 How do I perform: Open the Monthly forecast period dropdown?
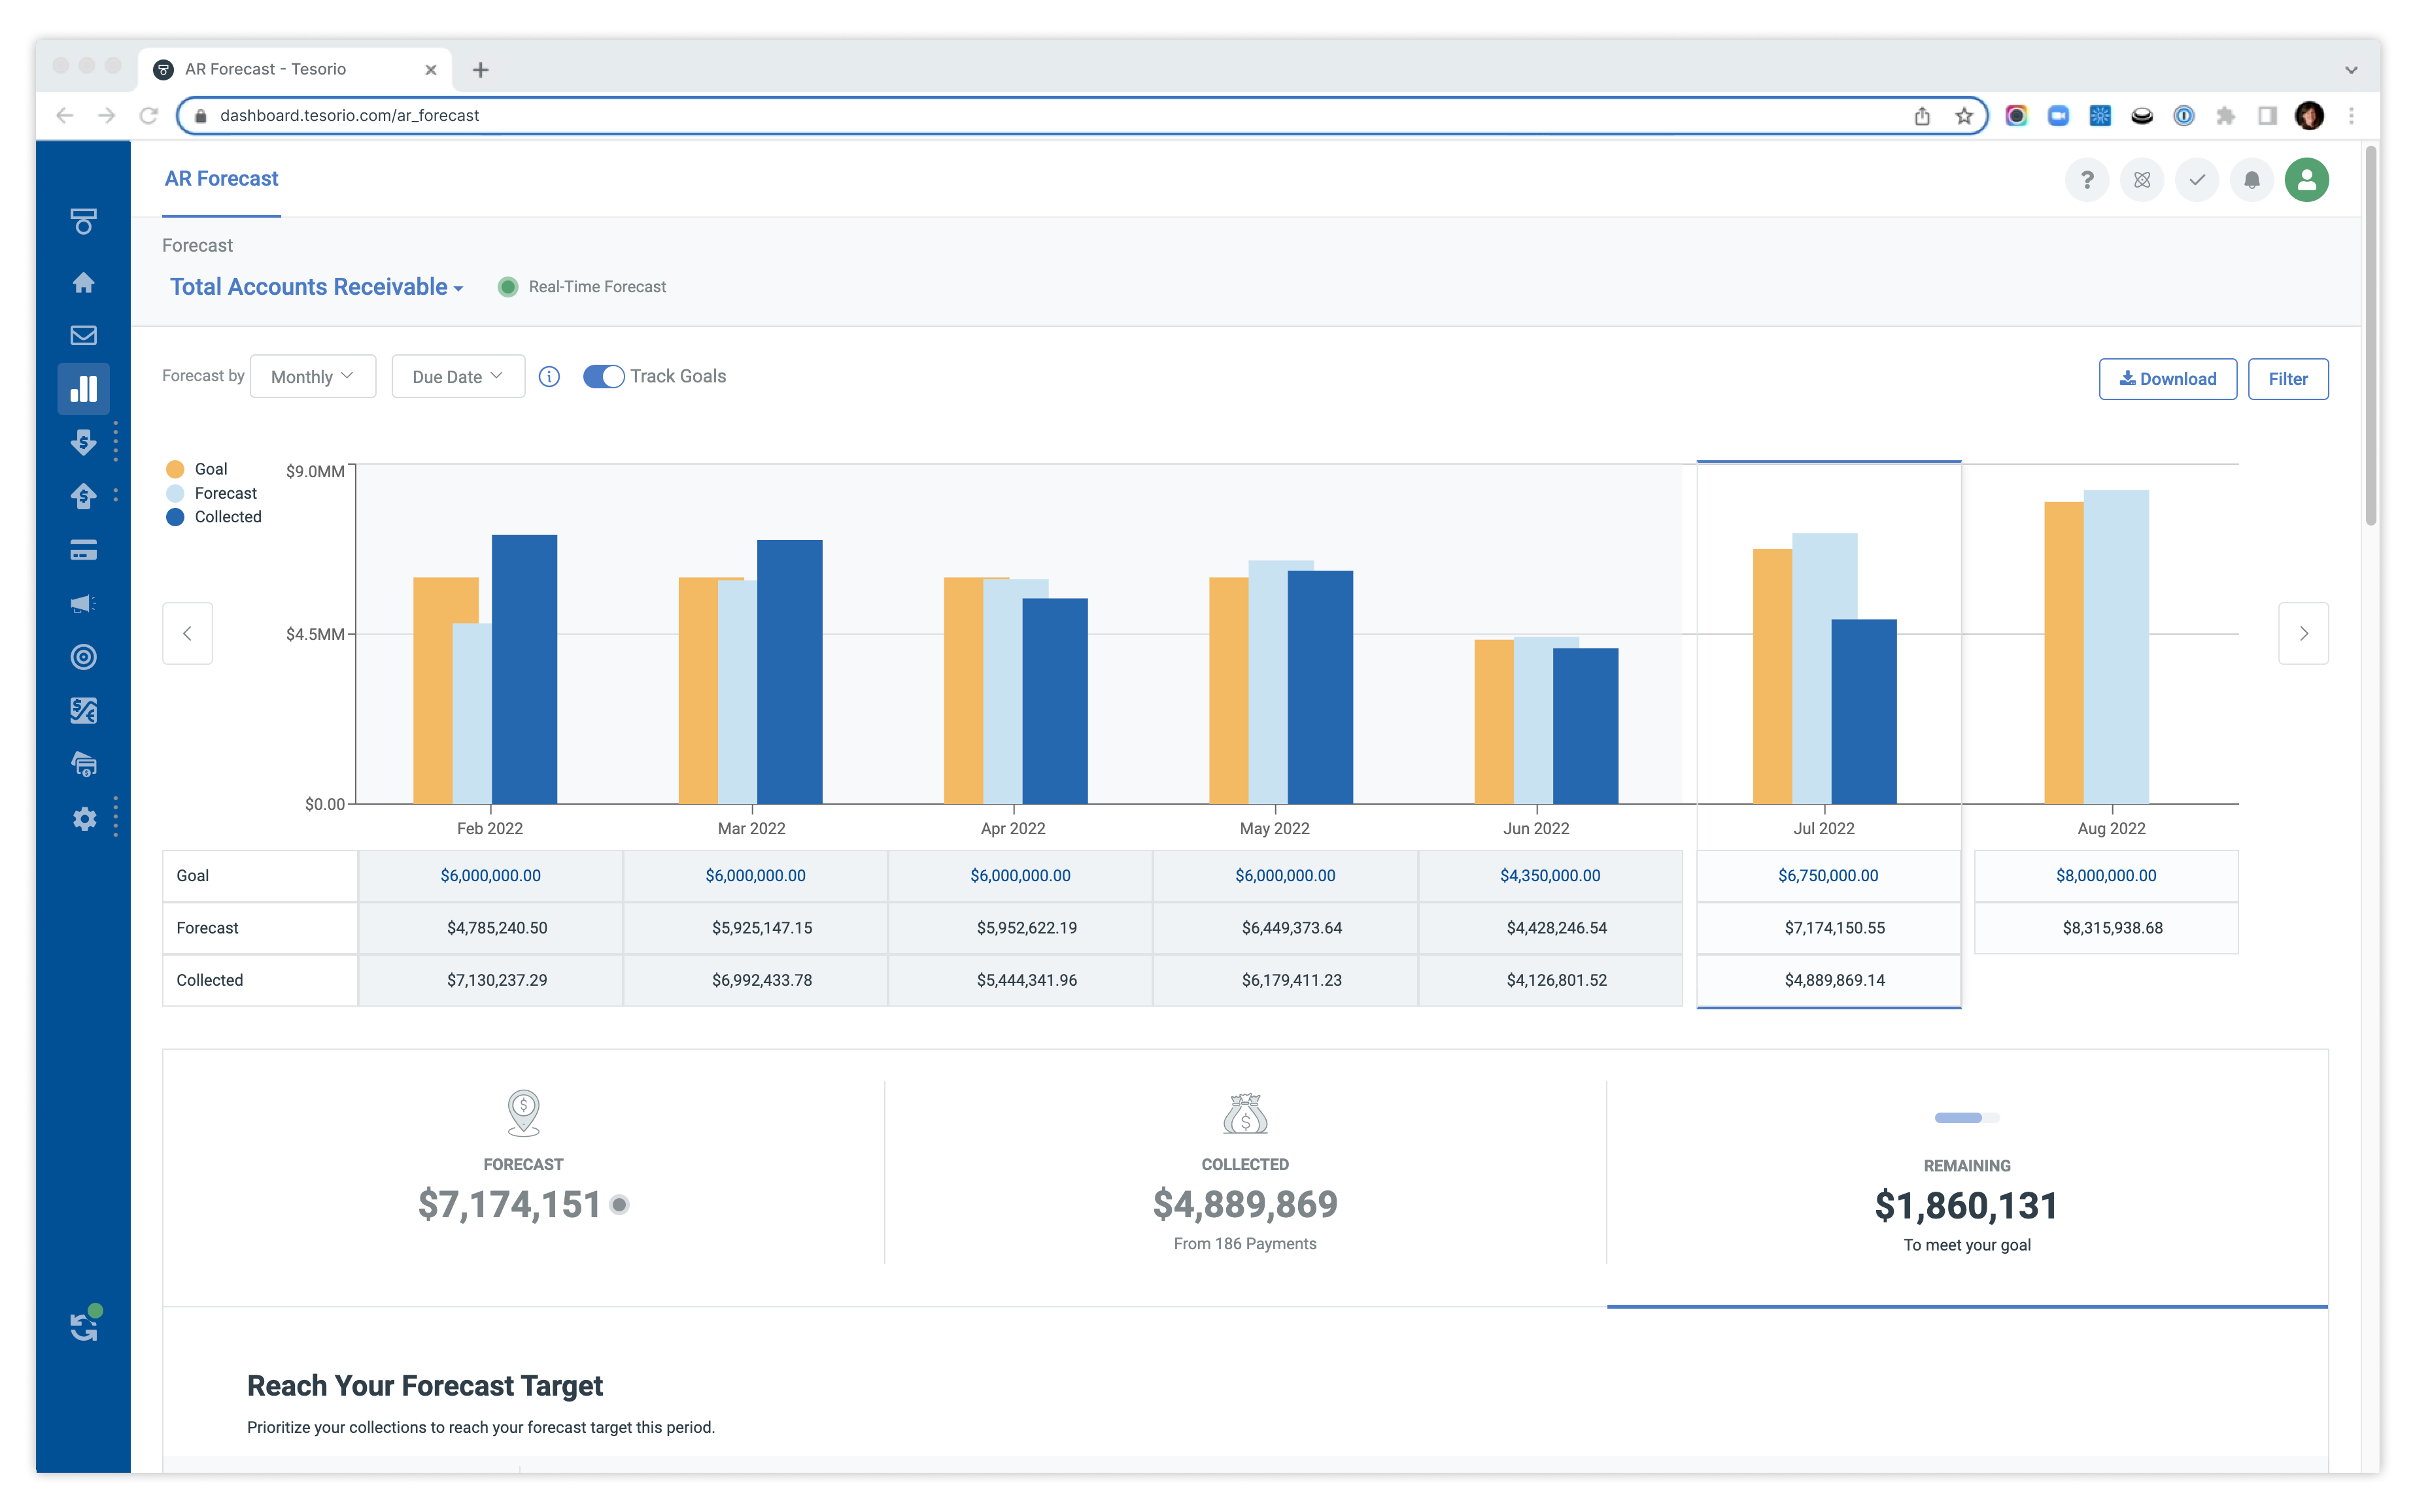tap(312, 377)
